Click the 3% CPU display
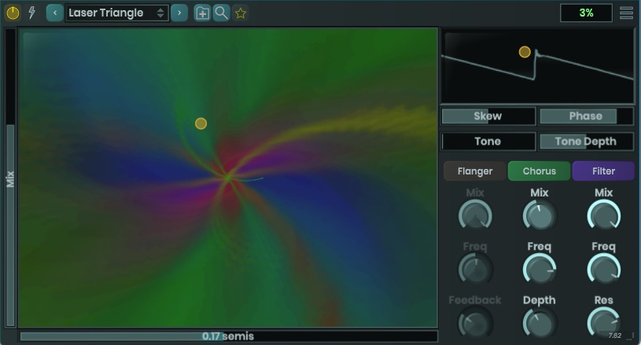 tap(586, 13)
